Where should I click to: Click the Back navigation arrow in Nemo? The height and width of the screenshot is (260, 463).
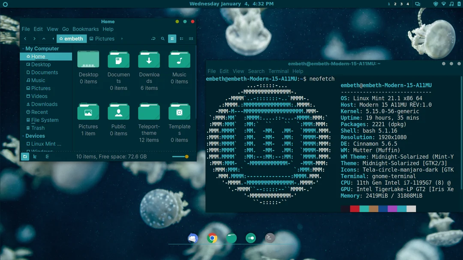coord(25,38)
